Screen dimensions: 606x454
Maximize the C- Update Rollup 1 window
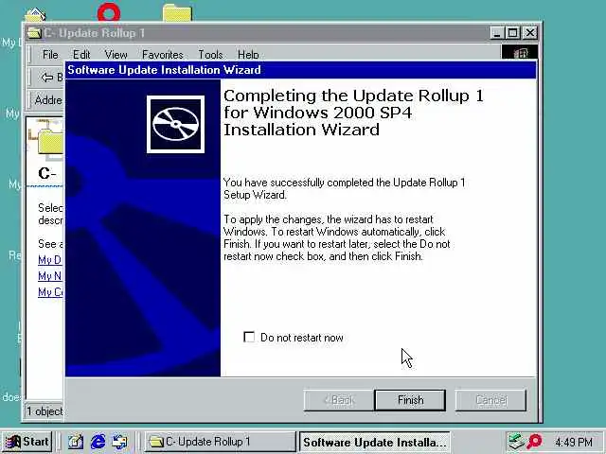pos(513,33)
